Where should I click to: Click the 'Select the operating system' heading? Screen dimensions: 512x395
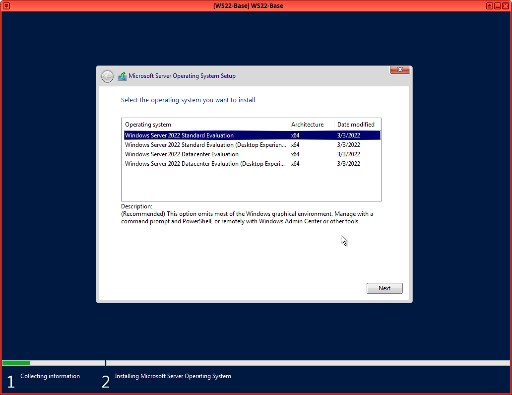pyautogui.click(x=188, y=100)
